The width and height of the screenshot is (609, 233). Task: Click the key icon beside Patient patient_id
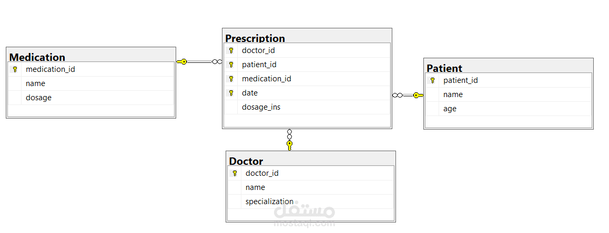[x=432, y=81]
